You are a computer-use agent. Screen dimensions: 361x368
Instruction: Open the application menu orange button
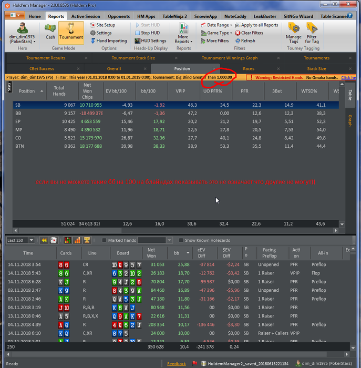(15, 15)
